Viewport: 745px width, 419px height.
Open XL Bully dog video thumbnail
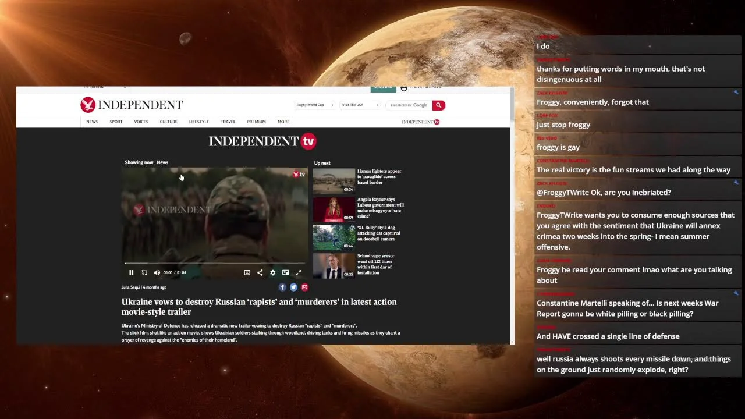[x=334, y=237]
